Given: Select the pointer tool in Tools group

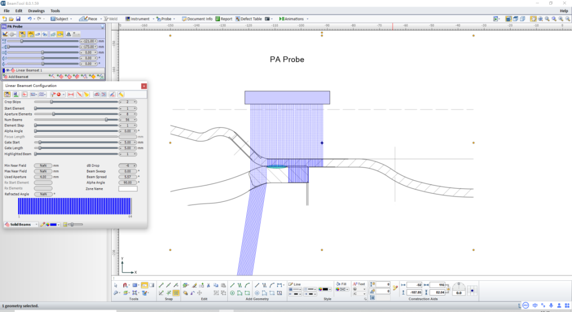Looking at the screenshot, I should (115, 285).
